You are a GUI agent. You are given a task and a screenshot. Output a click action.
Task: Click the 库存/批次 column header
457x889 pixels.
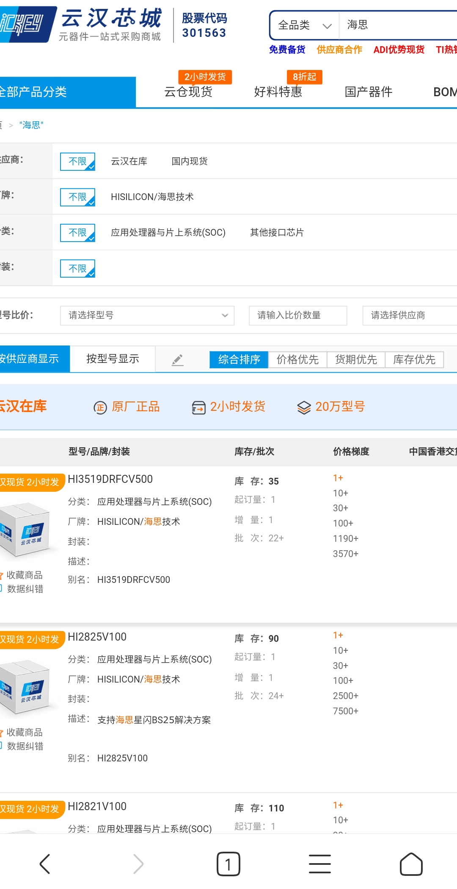255,452
